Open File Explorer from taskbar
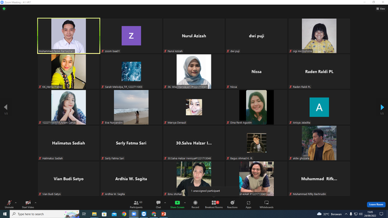Screen dimensions: 388x218 point(94,214)
